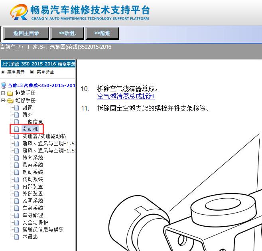Open the 驾驶员信息与娱乐 section
Image resolution: width=262 pixels, height=251 pixels.
(43, 229)
